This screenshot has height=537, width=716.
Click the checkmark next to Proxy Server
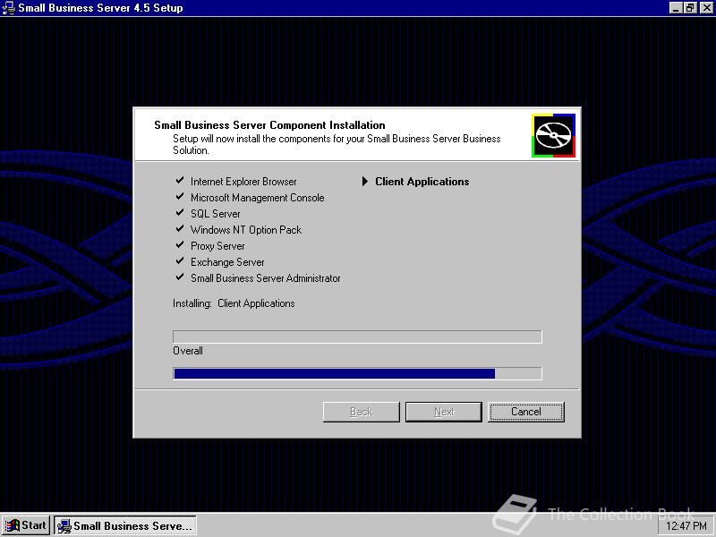click(x=180, y=244)
